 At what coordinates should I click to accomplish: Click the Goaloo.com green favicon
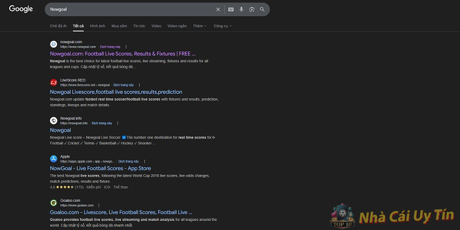pyautogui.click(x=53, y=203)
